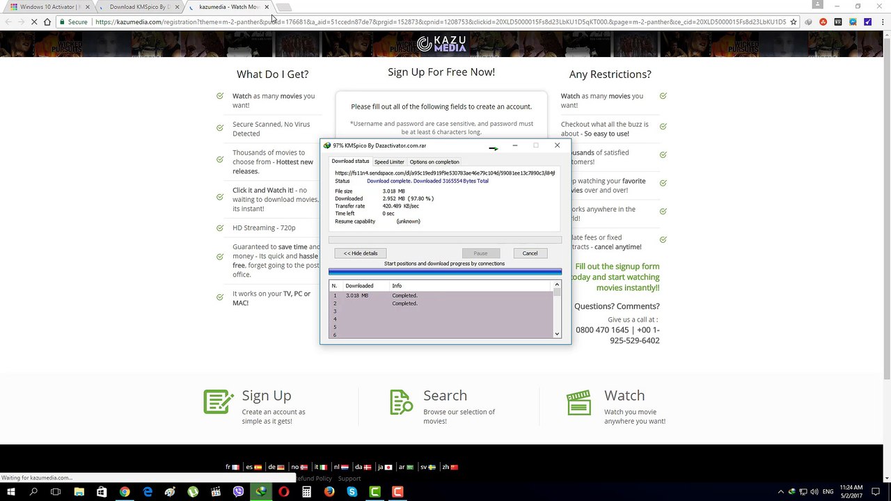Select connection row 1 with 3.018 MB
This screenshot has height=501, width=891.
(x=441, y=296)
